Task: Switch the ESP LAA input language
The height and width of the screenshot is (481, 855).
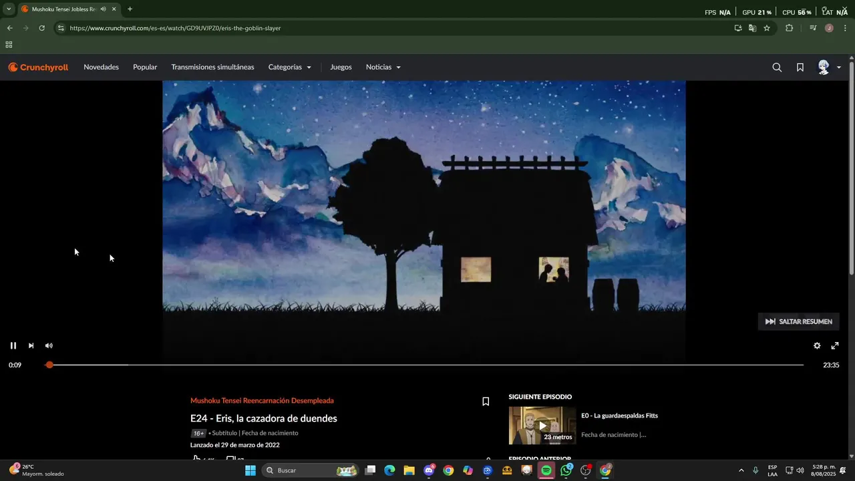Action: click(772, 470)
